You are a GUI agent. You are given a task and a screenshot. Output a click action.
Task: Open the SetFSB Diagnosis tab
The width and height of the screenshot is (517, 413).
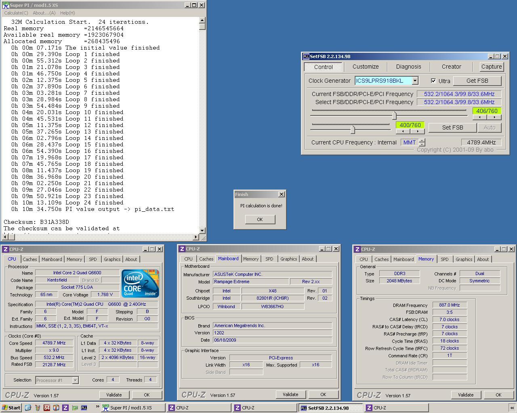click(x=408, y=67)
